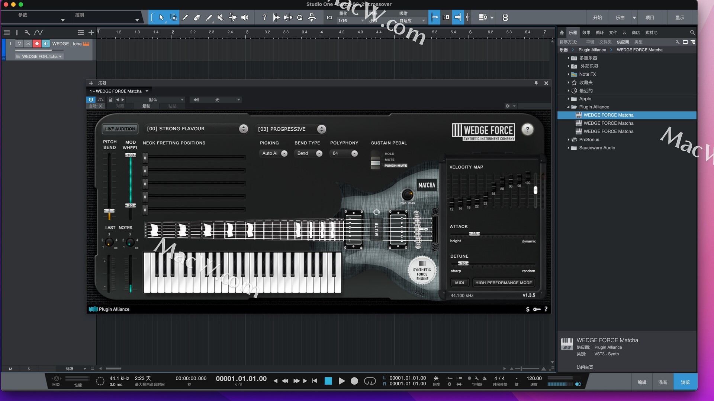This screenshot has width=714, height=401.
Task: Add a new track with plus icon
Action: pyautogui.click(x=91, y=32)
